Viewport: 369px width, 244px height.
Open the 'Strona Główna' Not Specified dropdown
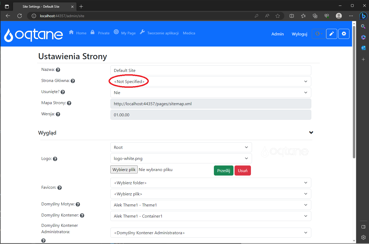[211, 81]
